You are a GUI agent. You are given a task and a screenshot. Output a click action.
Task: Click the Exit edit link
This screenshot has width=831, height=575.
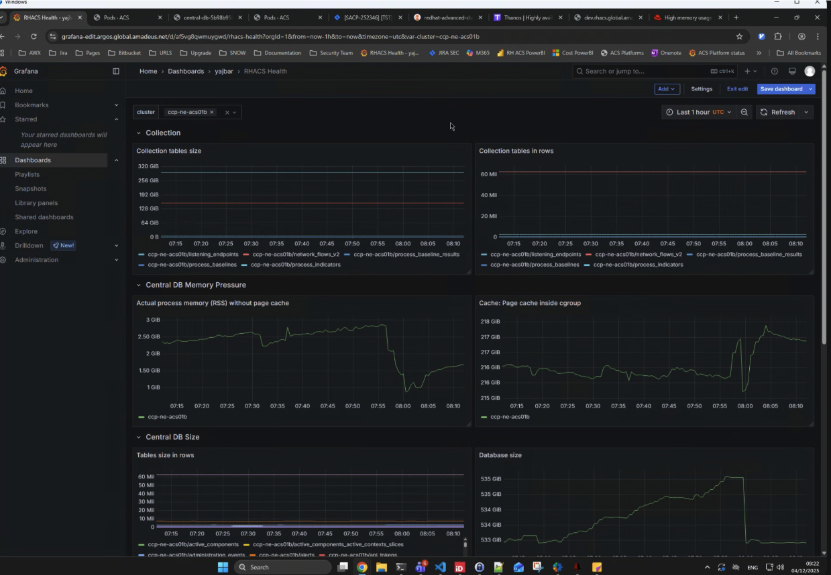pyautogui.click(x=737, y=89)
